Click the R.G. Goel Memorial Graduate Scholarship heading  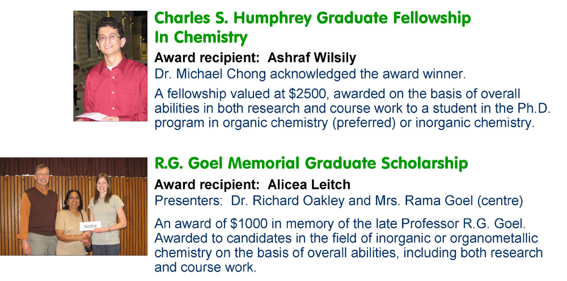pos(311,164)
